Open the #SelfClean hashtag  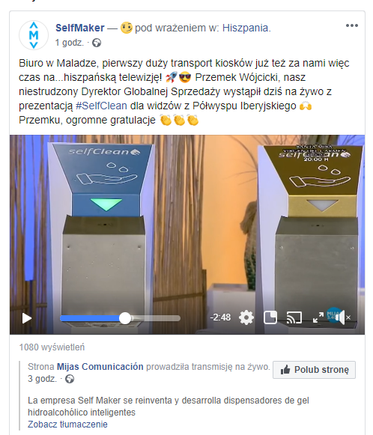coord(101,106)
